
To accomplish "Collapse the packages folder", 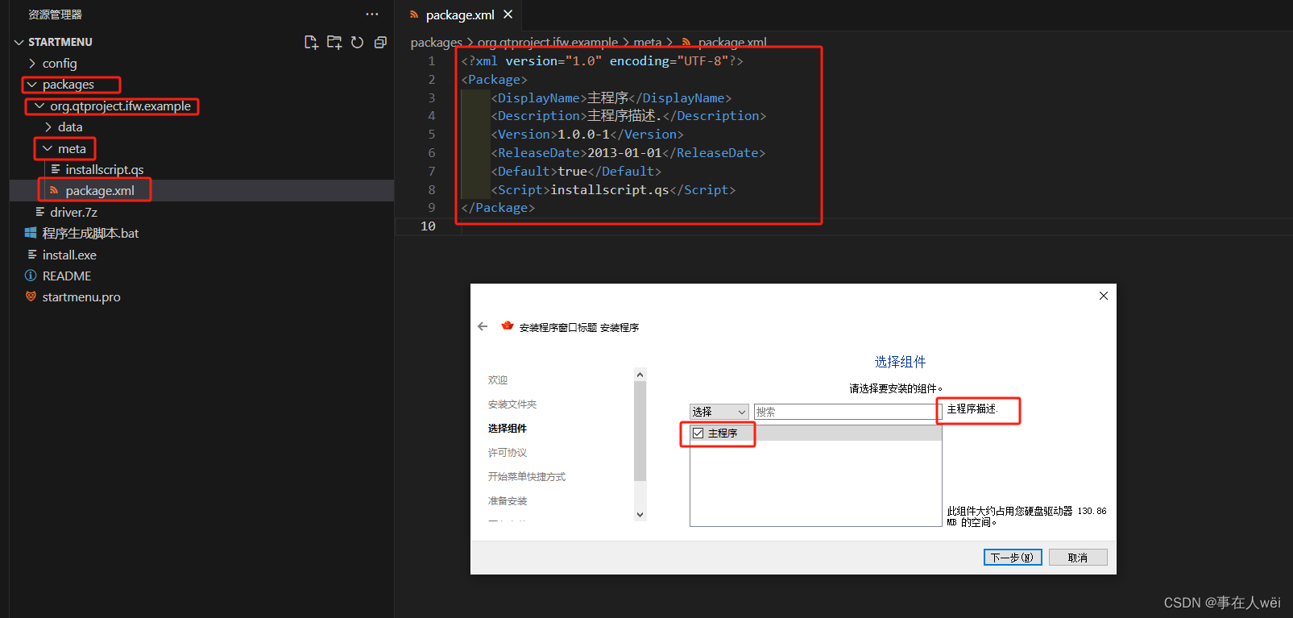I will pos(68,85).
